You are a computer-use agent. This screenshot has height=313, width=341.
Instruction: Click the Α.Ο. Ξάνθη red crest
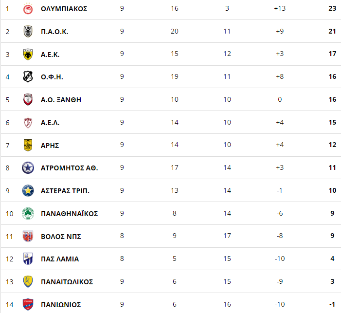pos(28,99)
